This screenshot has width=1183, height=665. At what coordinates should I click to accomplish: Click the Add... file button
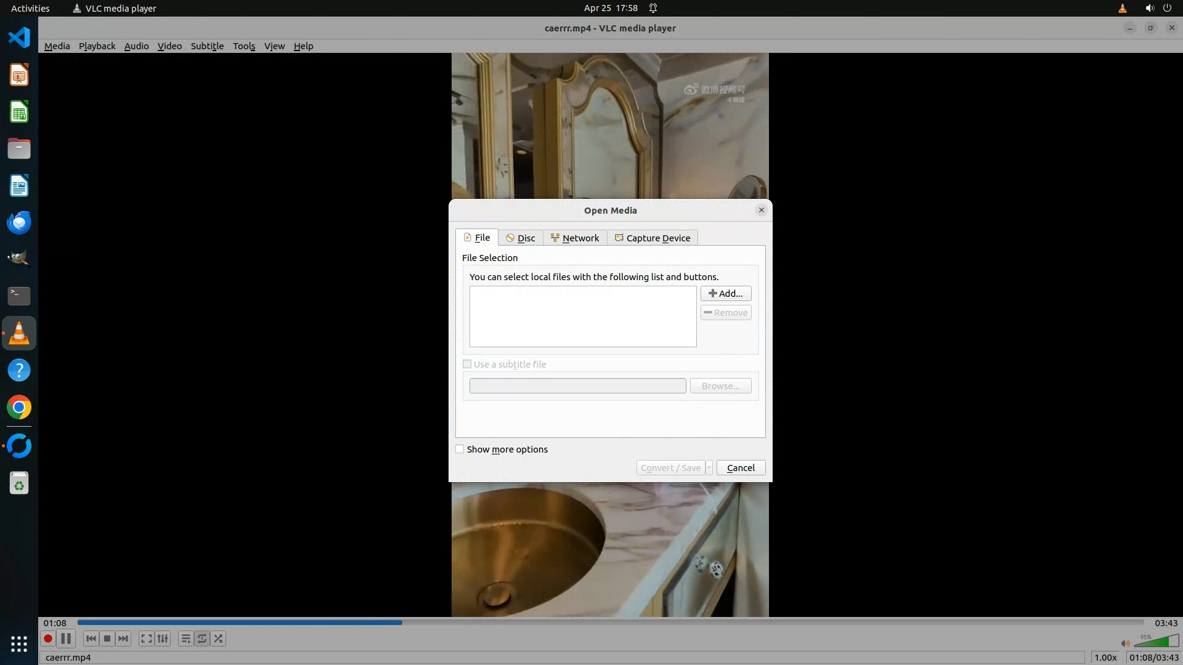click(725, 294)
